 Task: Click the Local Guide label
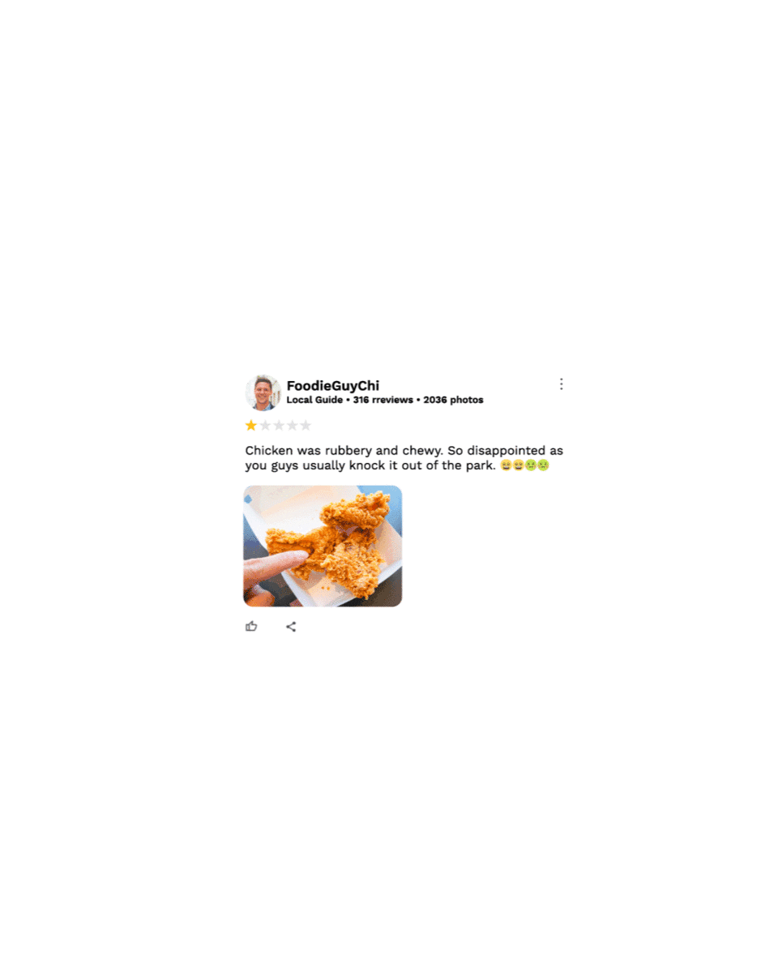coord(314,400)
